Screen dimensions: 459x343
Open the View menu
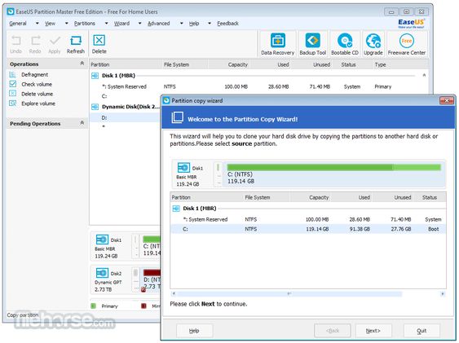50,24
